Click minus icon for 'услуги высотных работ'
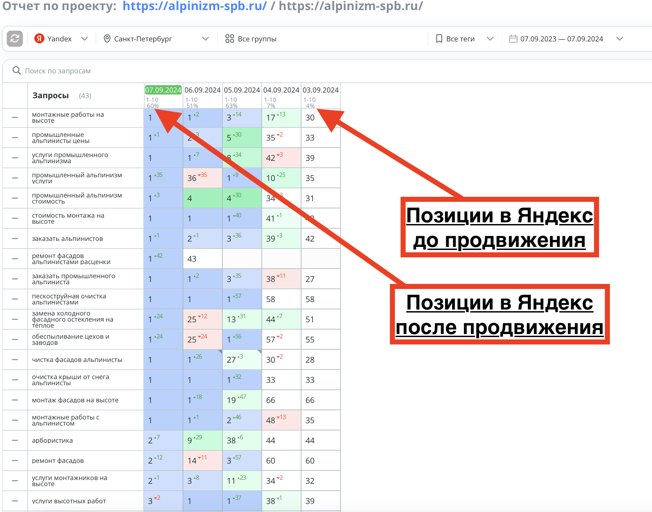The height and width of the screenshot is (512, 652). 15,501
